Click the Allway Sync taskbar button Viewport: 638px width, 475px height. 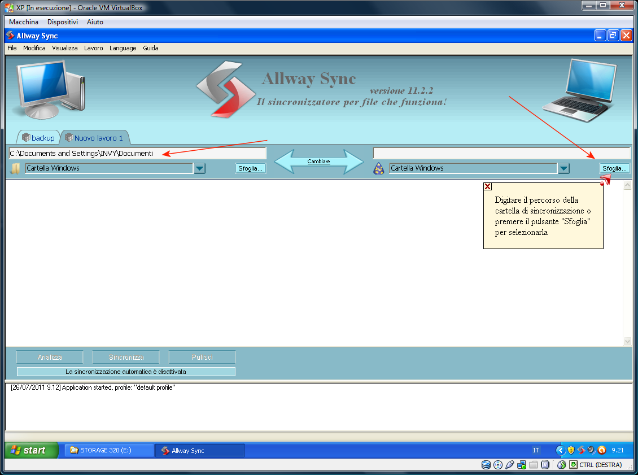[x=200, y=450]
